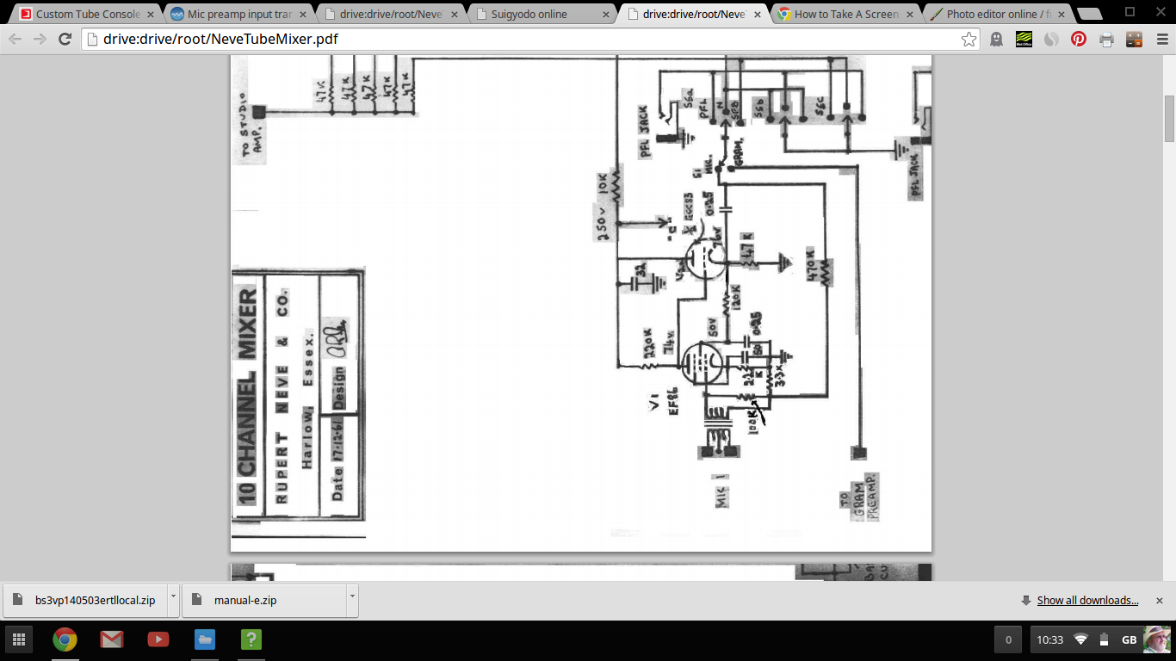Open the Pinterest extension button

coord(1079,39)
